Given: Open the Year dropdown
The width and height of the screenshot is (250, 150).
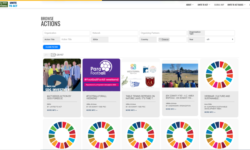Looking at the screenshot, I should [x=219, y=39].
